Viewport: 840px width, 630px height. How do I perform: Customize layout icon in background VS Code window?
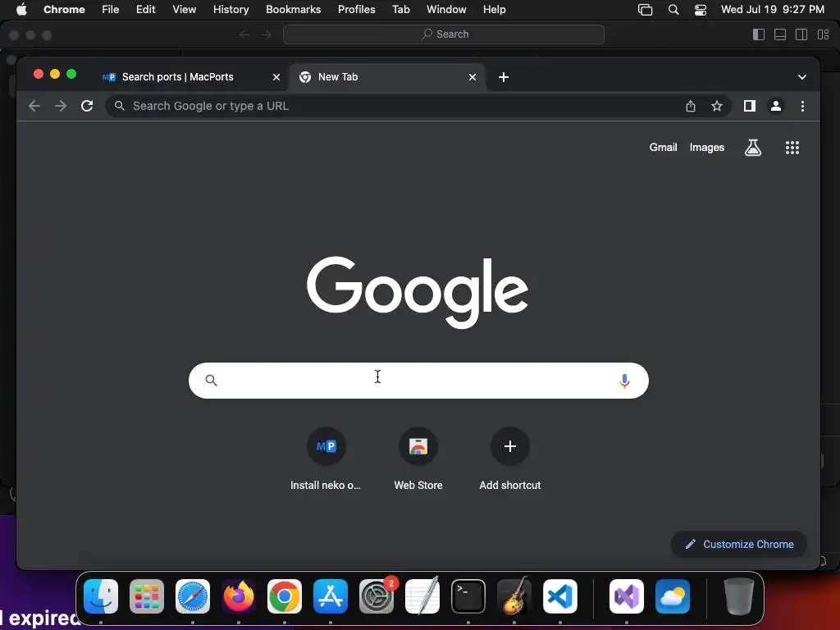point(824,34)
